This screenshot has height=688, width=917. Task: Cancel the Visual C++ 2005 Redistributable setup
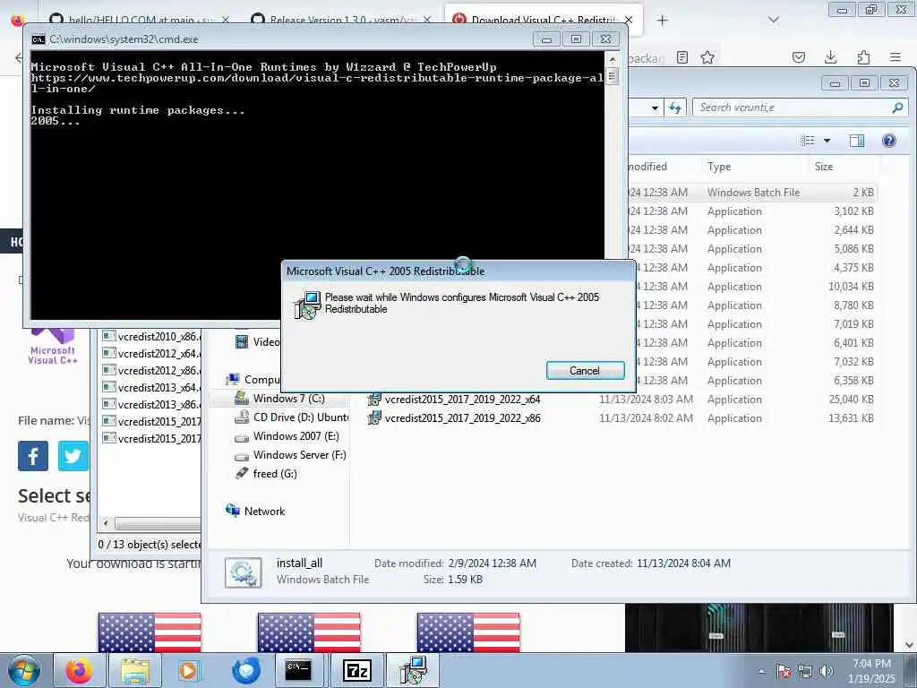[585, 370]
